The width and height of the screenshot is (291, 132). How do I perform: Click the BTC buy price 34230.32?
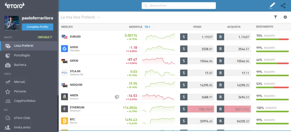pos(243,121)
